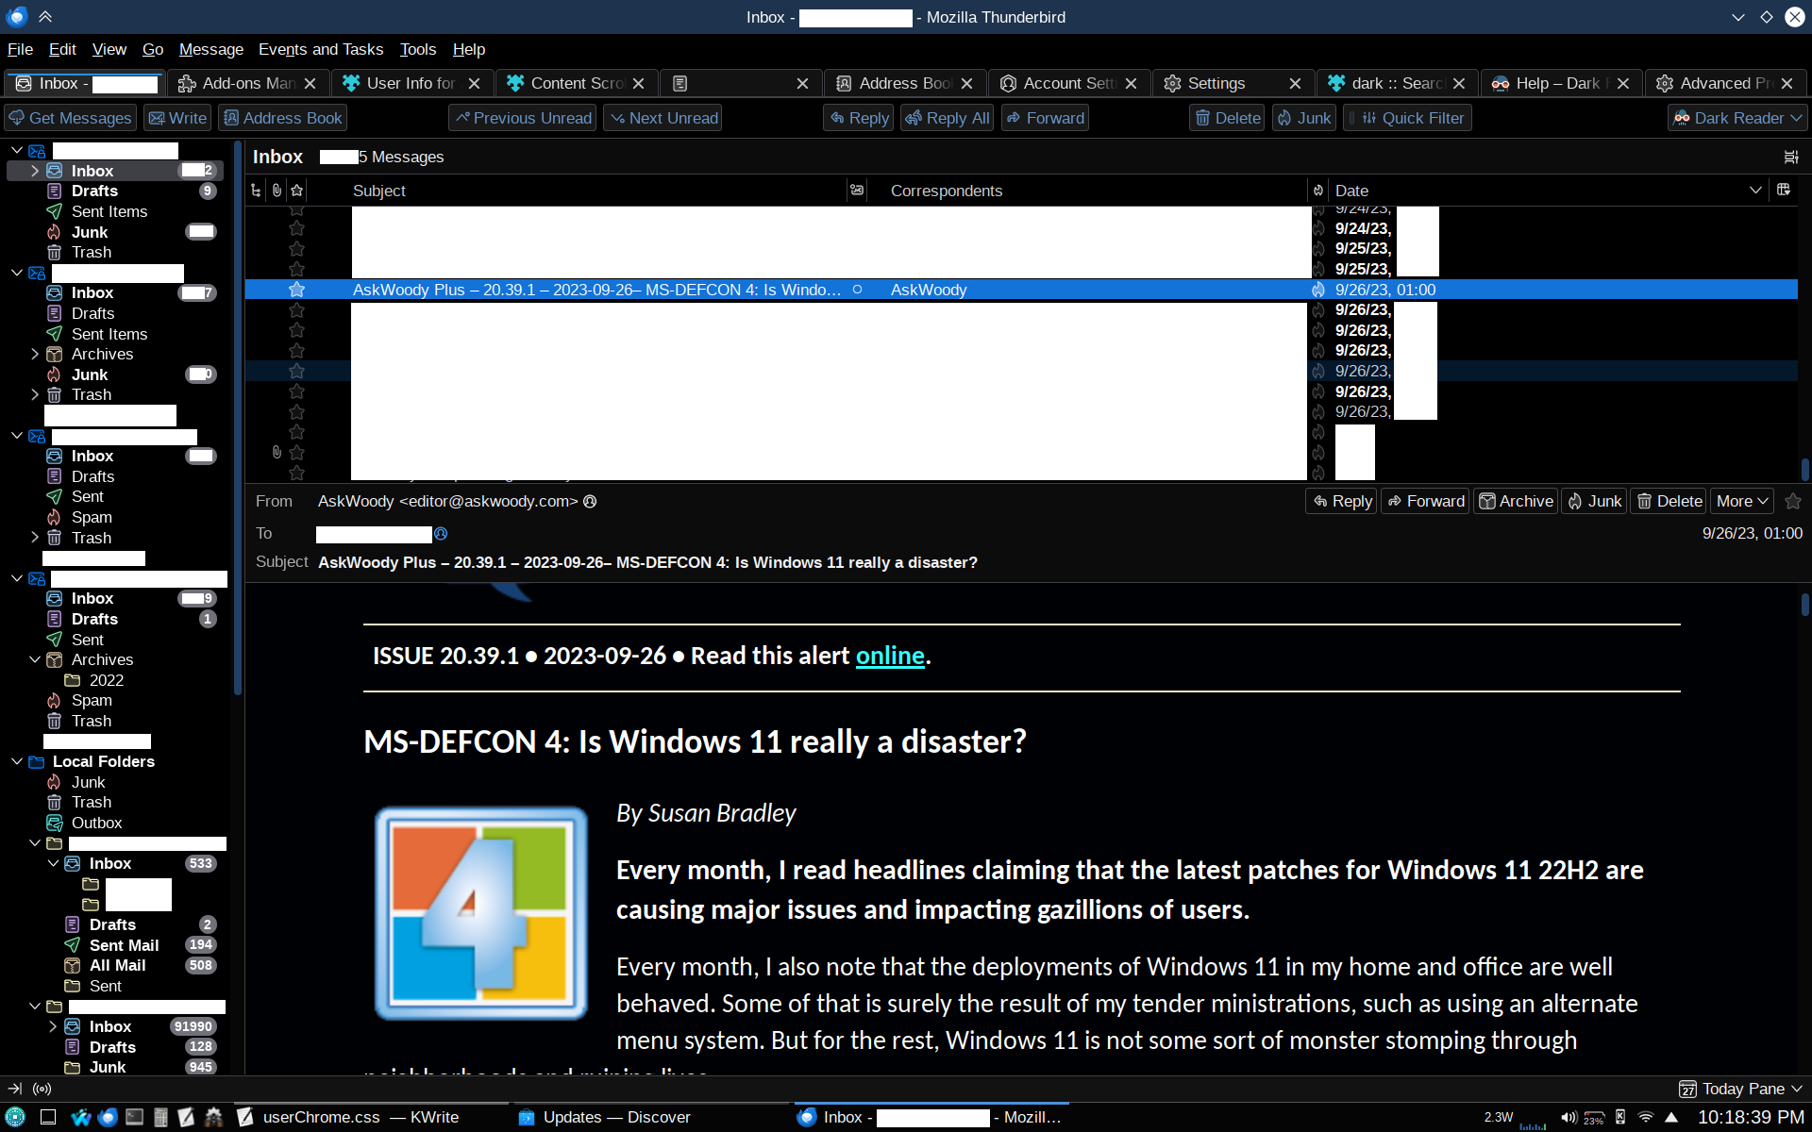The width and height of the screenshot is (1812, 1132).
Task: Open Address Book from toolbar
Action: 283,118
